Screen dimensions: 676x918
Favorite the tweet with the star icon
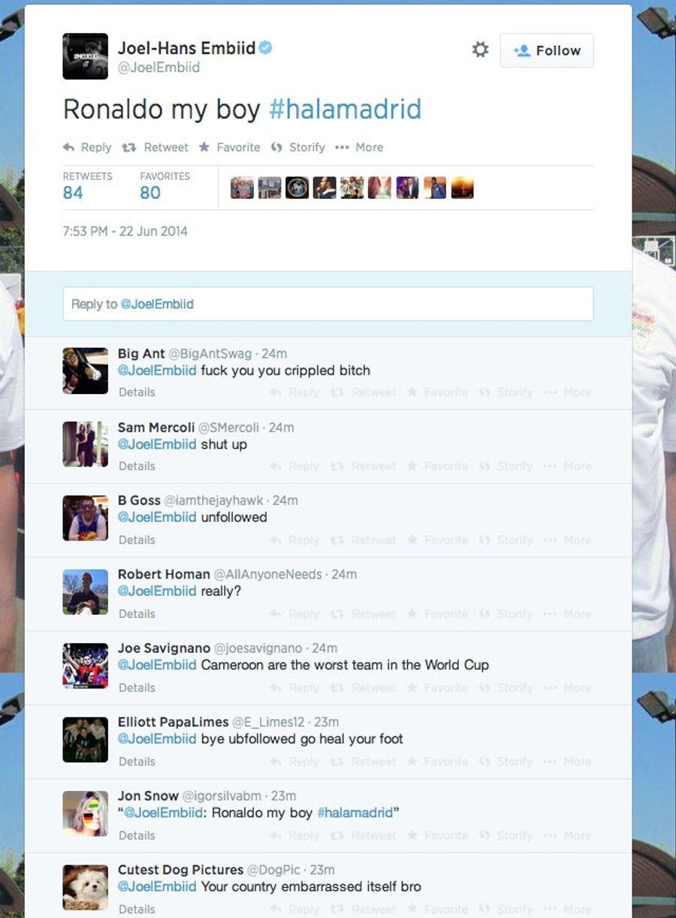229,147
